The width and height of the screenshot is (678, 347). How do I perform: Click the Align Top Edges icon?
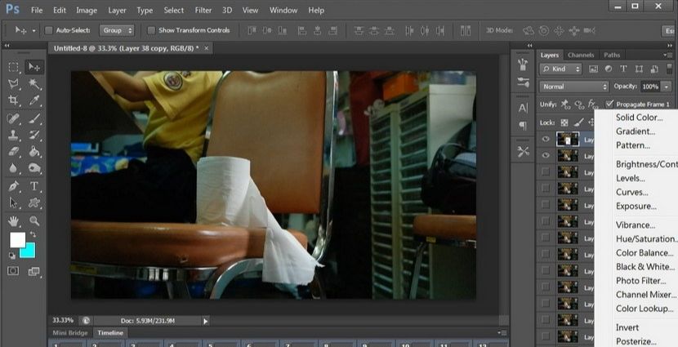[x=252, y=30]
